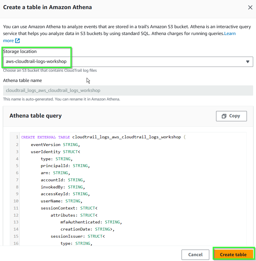Click the "mfaAuthenticated: STRING" query line
This screenshot has height=261, width=256.
(x=91, y=222)
